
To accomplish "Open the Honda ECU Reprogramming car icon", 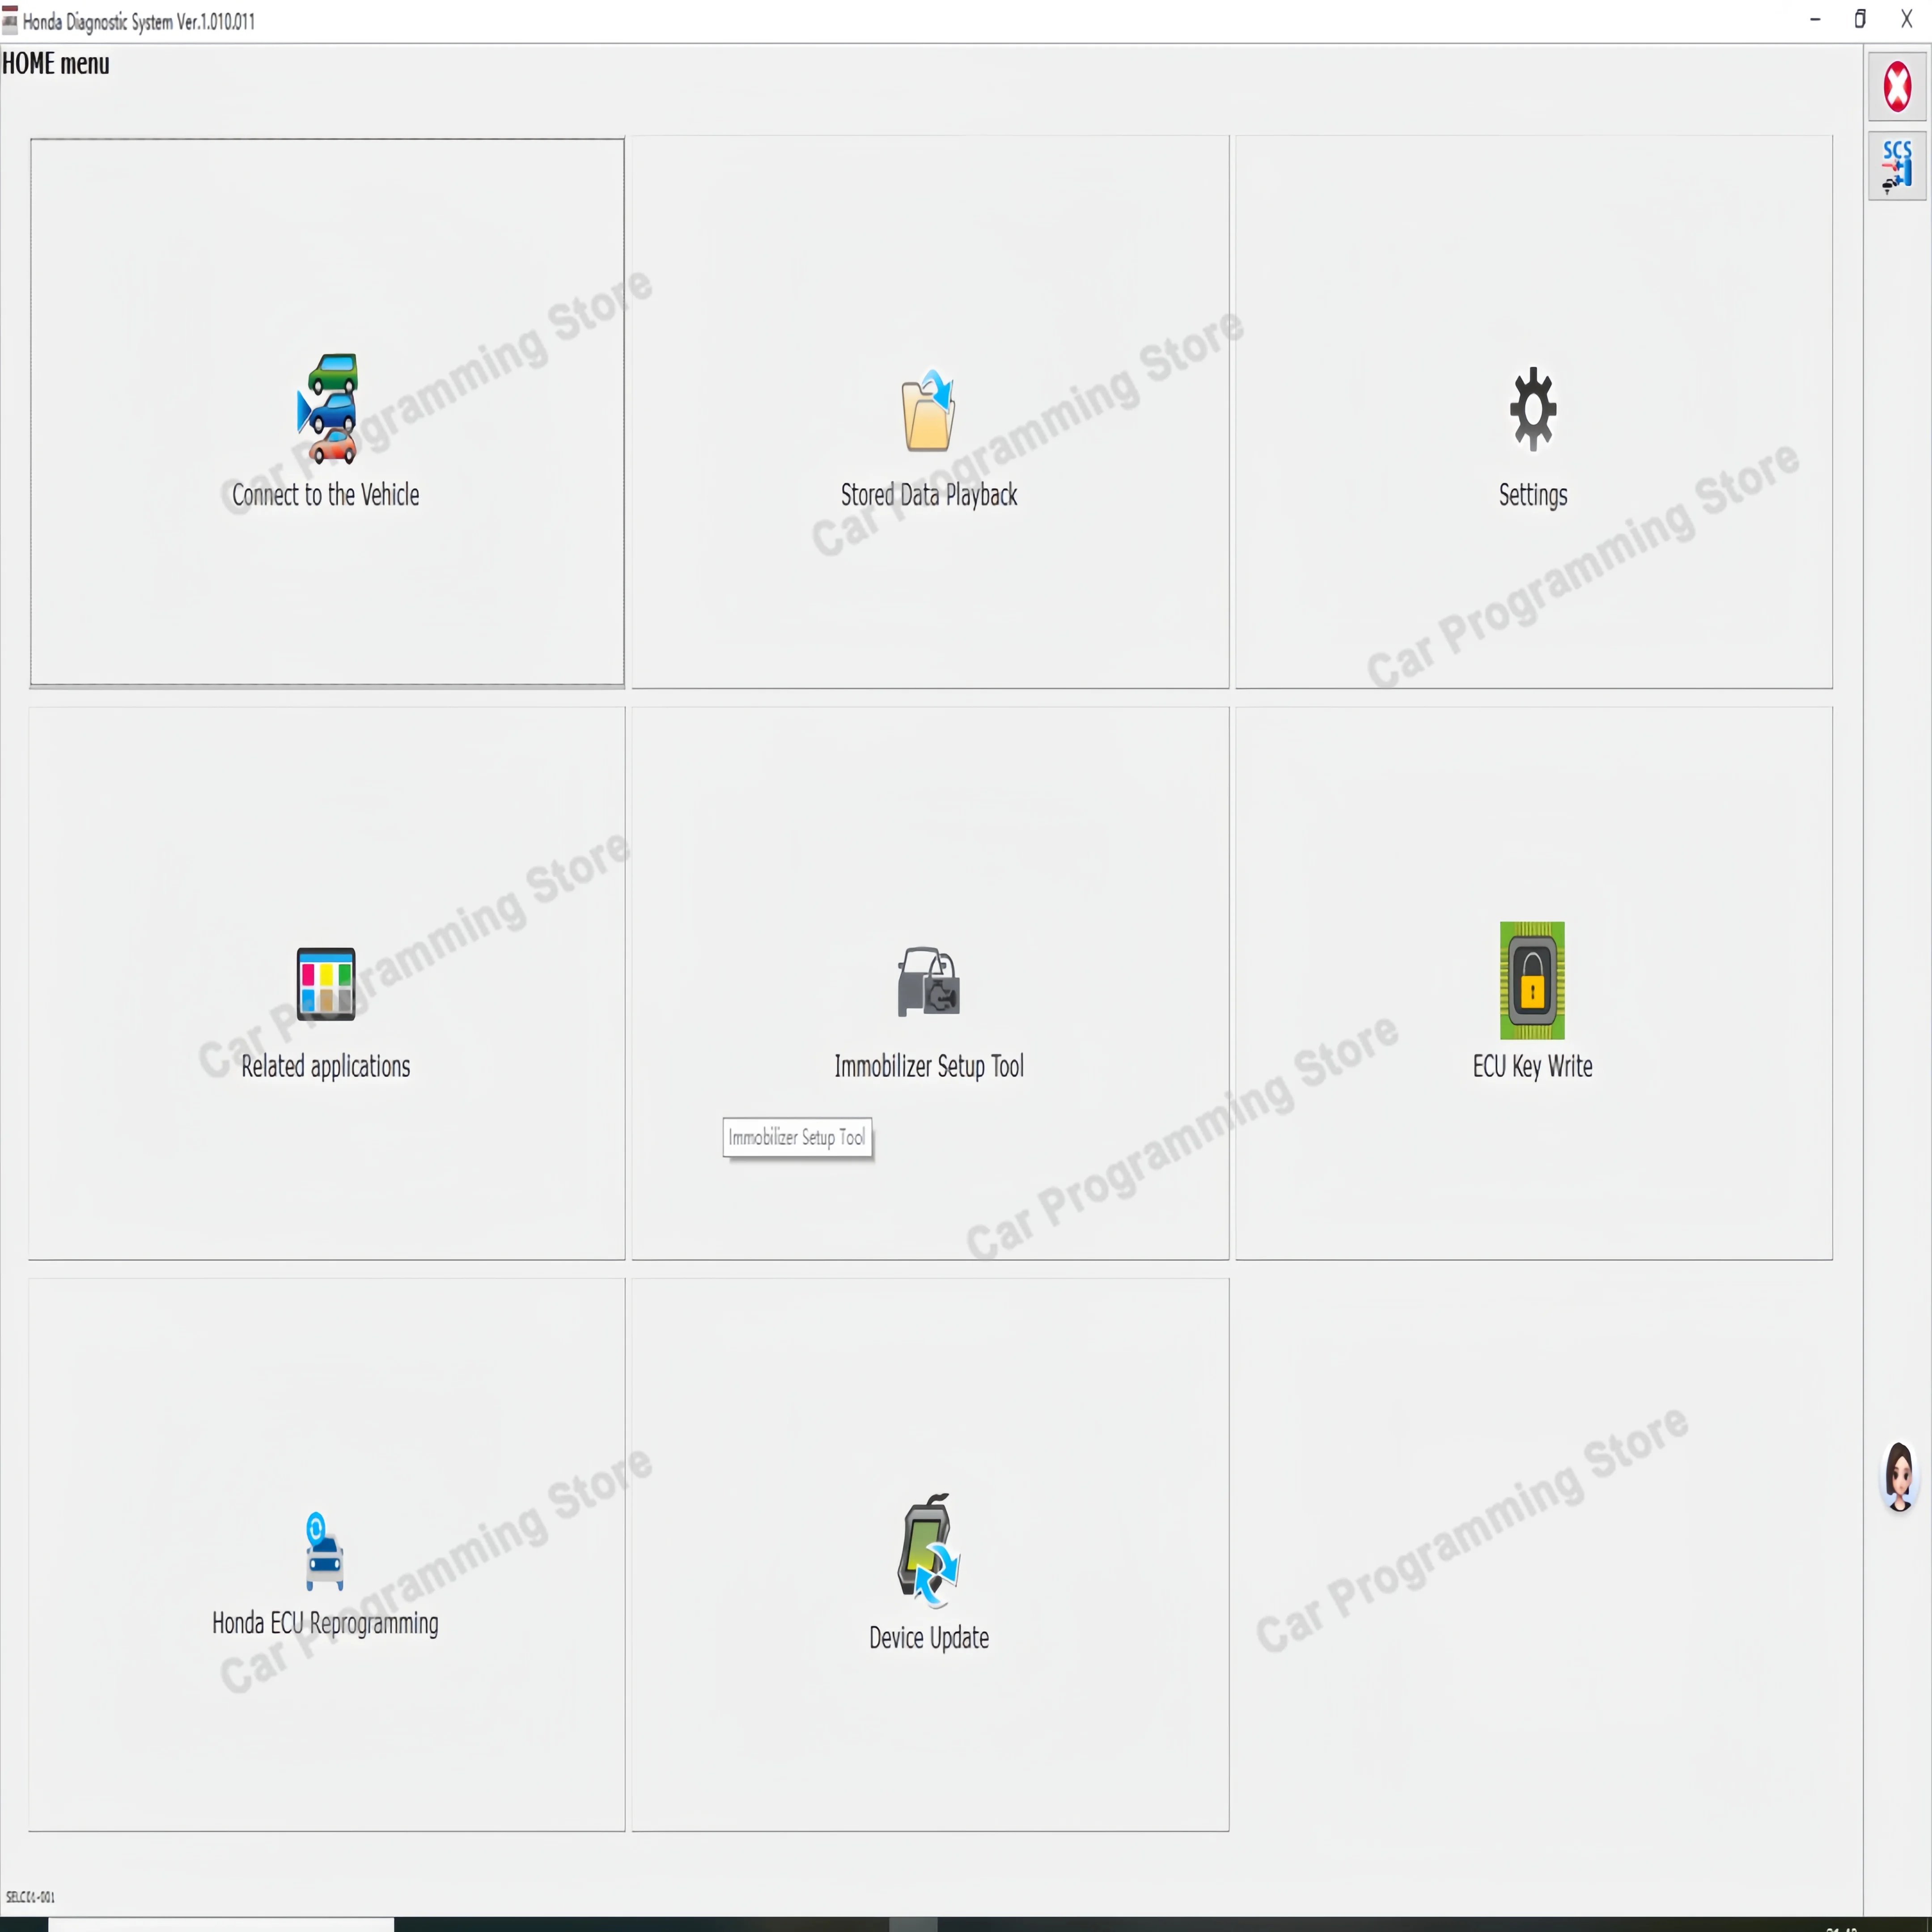I will point(325,1551).
